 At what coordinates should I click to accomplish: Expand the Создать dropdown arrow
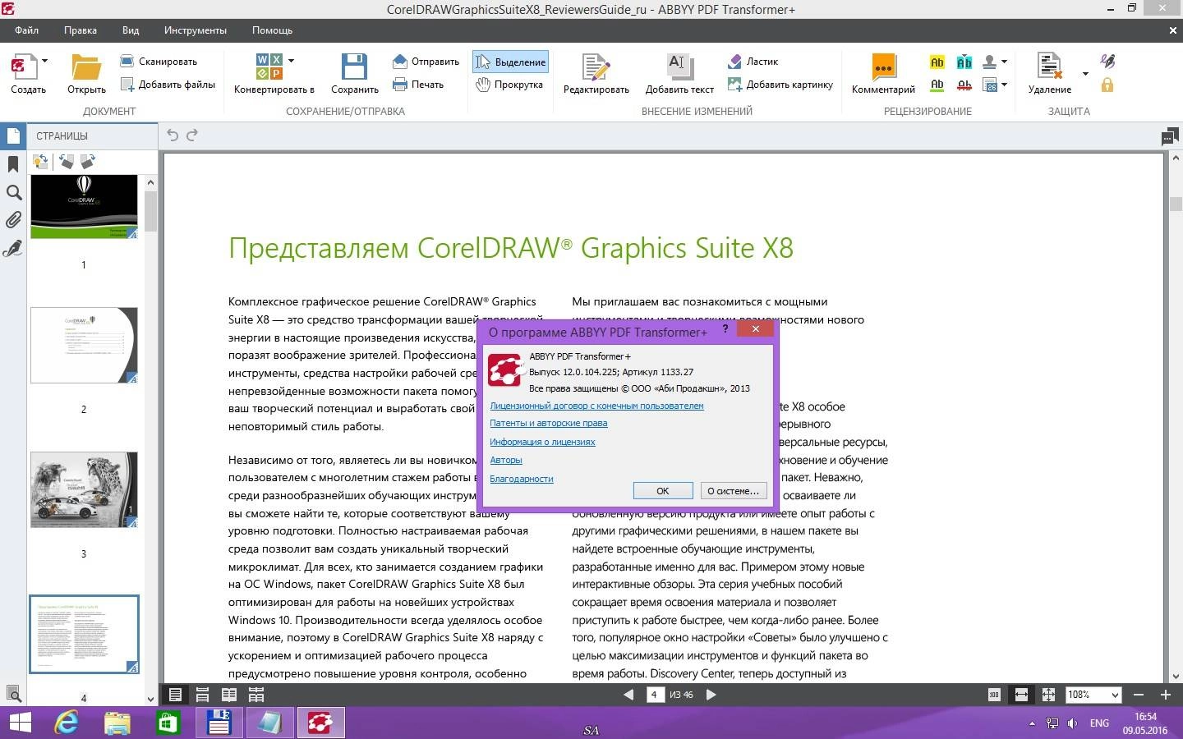click(x=44, y=61)
